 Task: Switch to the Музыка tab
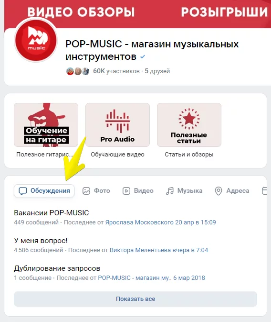tap(184, 191)
